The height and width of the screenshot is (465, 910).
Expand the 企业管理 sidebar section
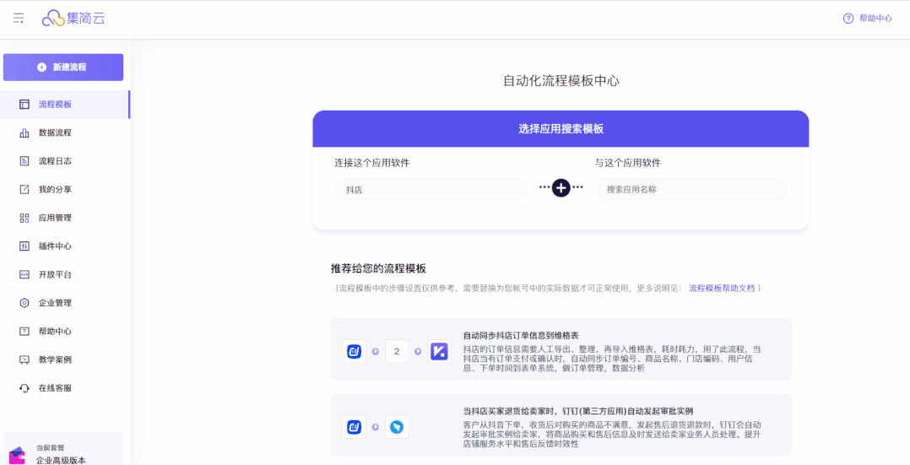[x=55, y=303]
